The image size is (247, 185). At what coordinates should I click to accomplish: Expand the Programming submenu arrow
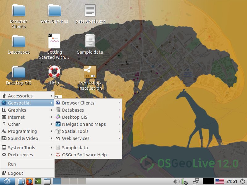52,131
